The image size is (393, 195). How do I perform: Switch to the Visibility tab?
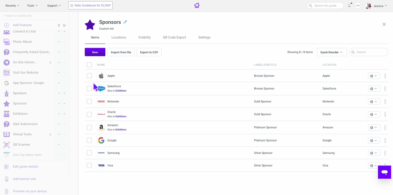coord(144,37)
